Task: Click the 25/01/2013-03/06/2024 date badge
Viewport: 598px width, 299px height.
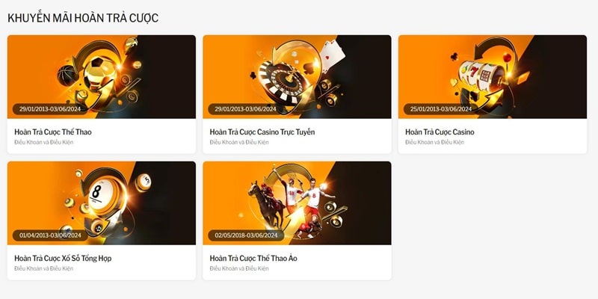Action: click(x=441, y=109)
